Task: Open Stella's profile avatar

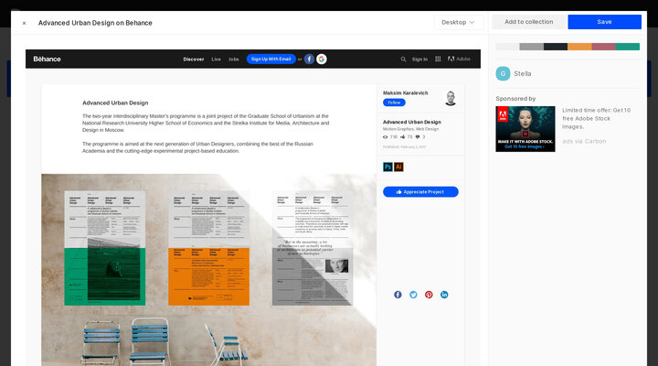Action: point(503,73)
